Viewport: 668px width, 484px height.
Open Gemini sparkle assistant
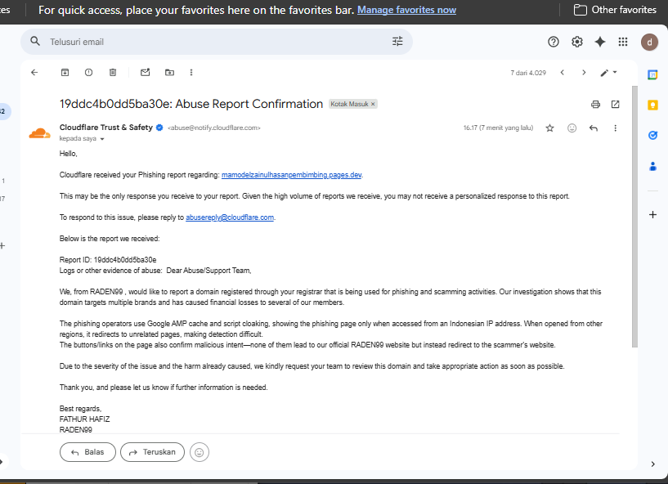click(x=600, y=42)
